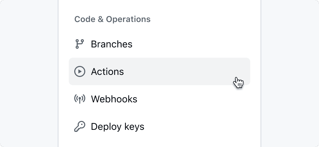Click the Deploy keys key icon

79,126
